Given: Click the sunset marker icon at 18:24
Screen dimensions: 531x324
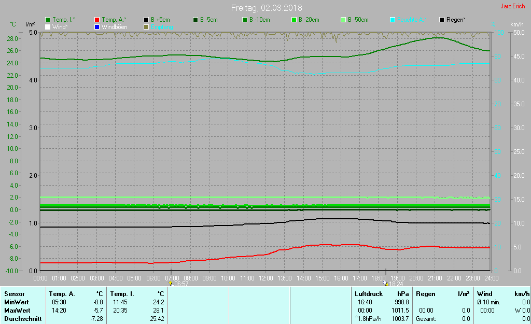Looking at the screenshot, I should coord(385,284).
